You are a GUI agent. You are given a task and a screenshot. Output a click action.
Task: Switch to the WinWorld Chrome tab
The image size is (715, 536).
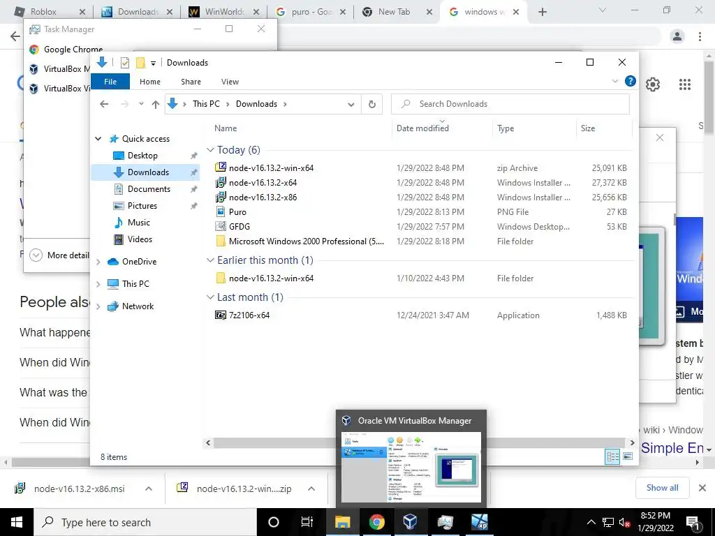(x=223, y=12)
